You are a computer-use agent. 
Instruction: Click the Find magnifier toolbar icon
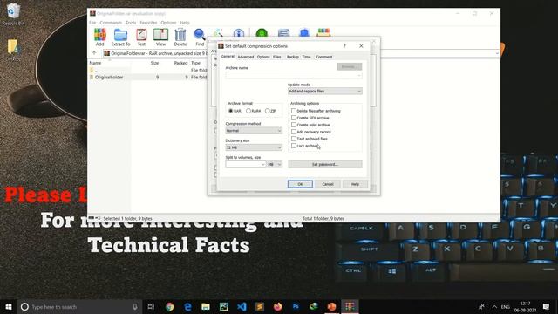(x=200, y=37)
